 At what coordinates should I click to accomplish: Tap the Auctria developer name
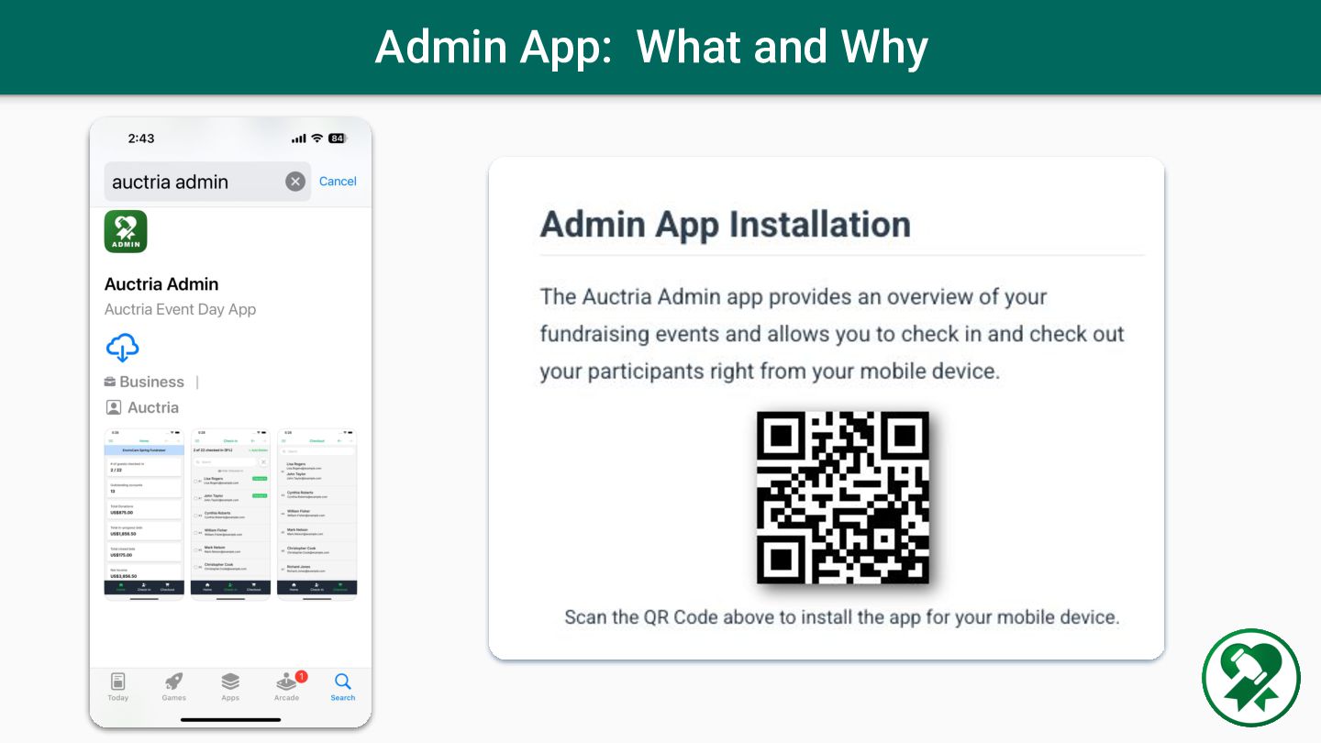pyautogui.click(x=142, y=407)
